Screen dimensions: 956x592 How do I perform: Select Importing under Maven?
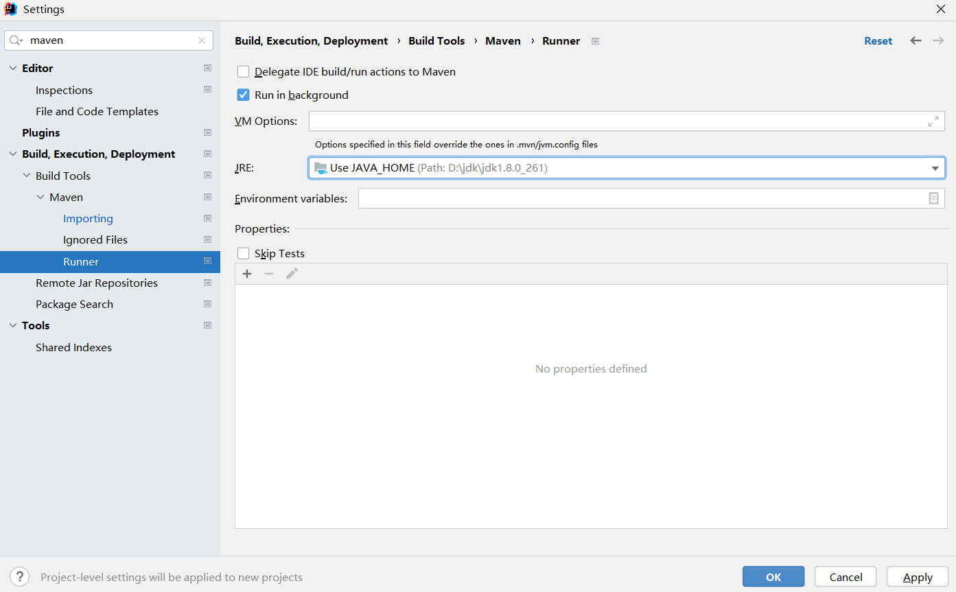click(88, 218)
